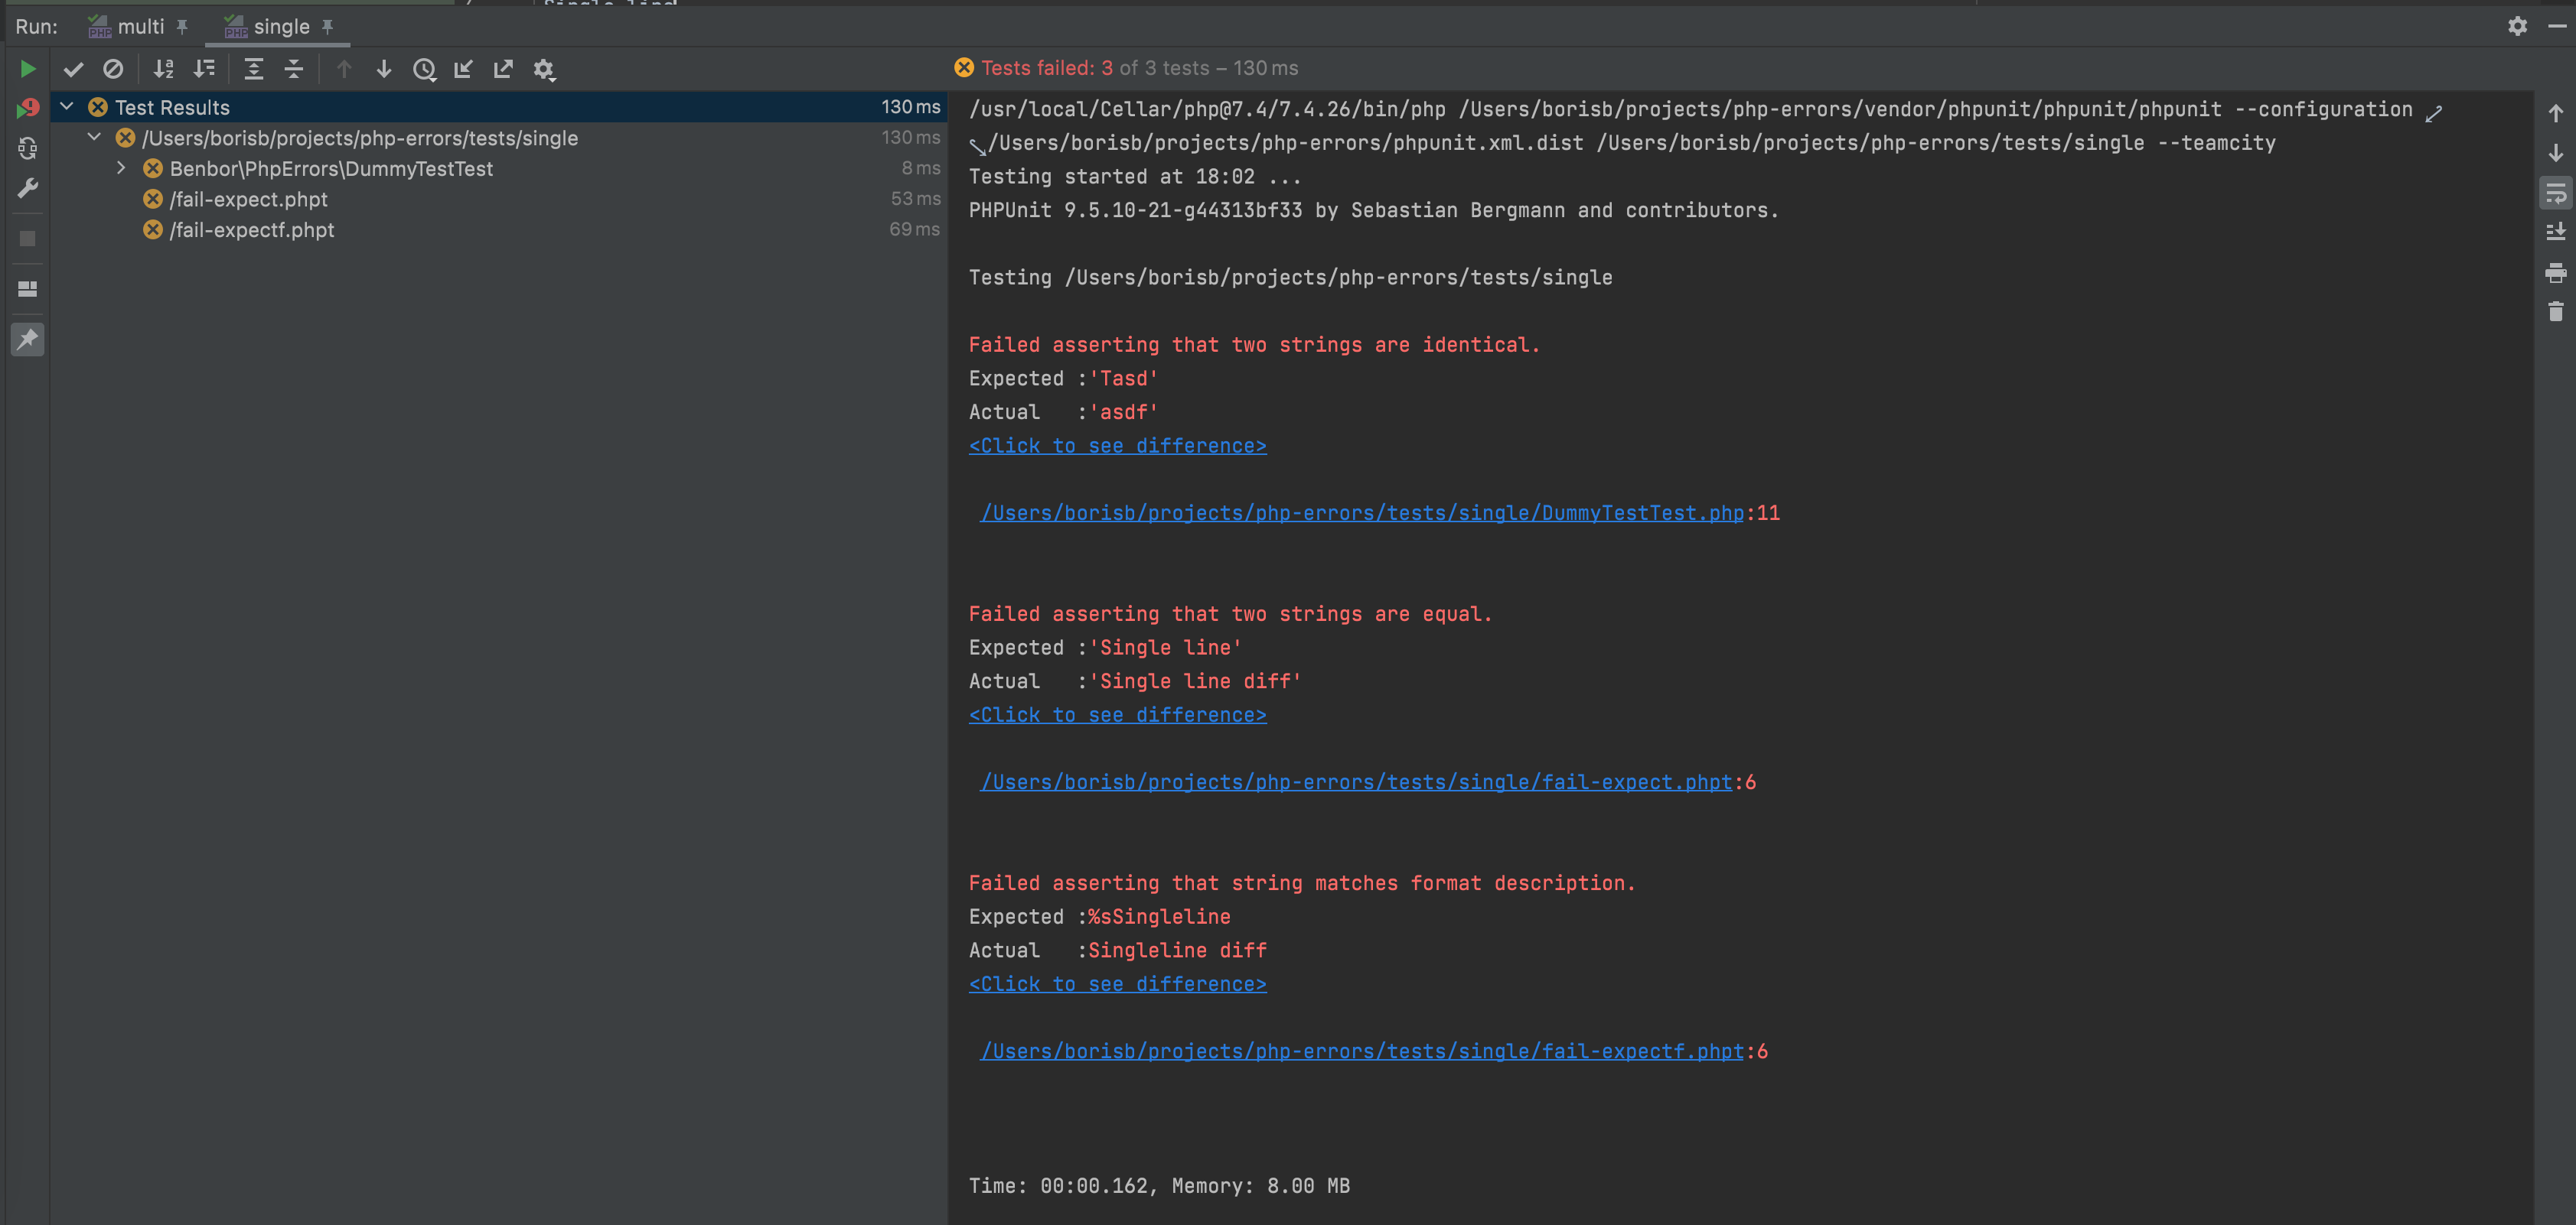Toggle auto-test rerun icon
Screen dimensions: 2576x1225
click(x=27, y=149)
